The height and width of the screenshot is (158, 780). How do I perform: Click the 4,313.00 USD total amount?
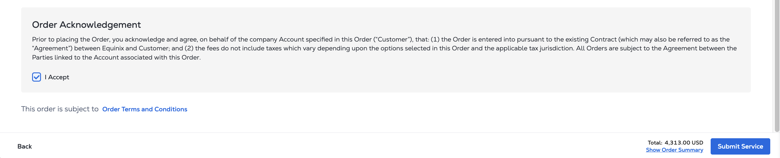(x=684, y=143)
